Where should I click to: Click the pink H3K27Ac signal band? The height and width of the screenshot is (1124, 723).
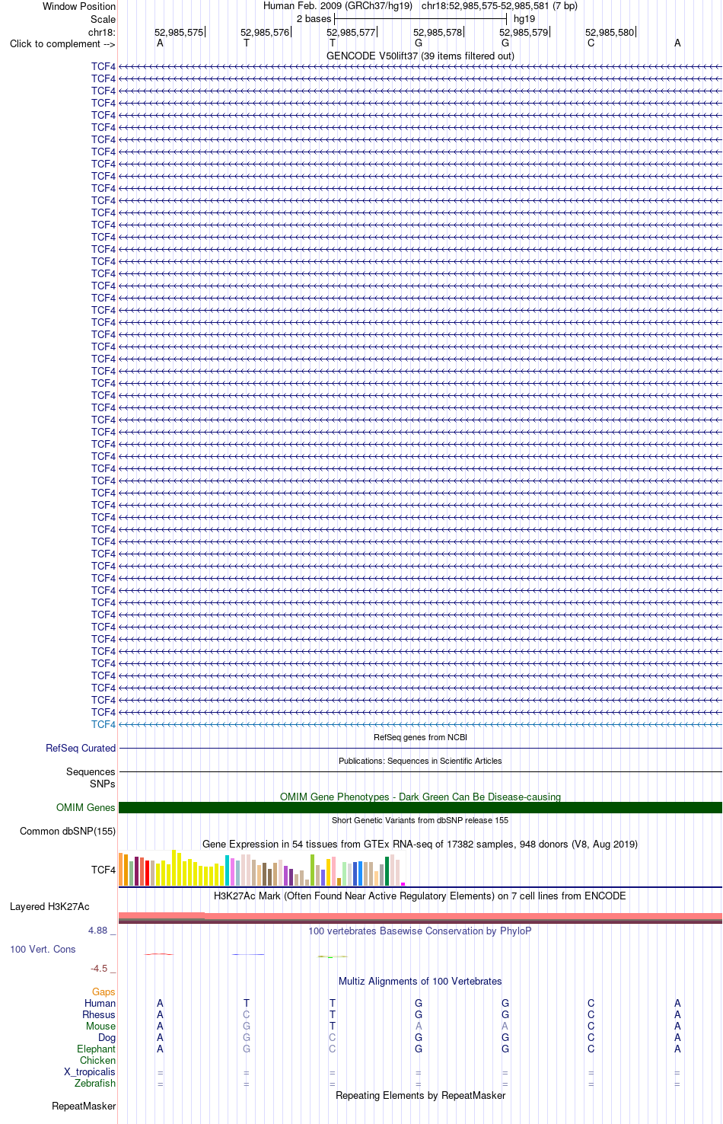point(420,916)
